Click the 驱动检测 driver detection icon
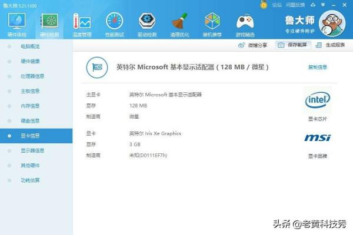The width and height of the screenshot is (353, 235). click(x=147, y=22)
